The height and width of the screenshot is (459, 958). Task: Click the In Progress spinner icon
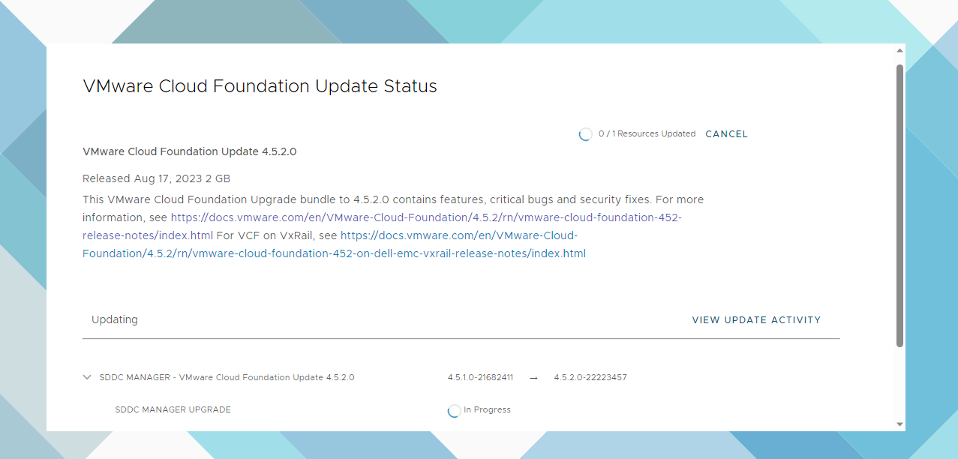pos(454,411)
